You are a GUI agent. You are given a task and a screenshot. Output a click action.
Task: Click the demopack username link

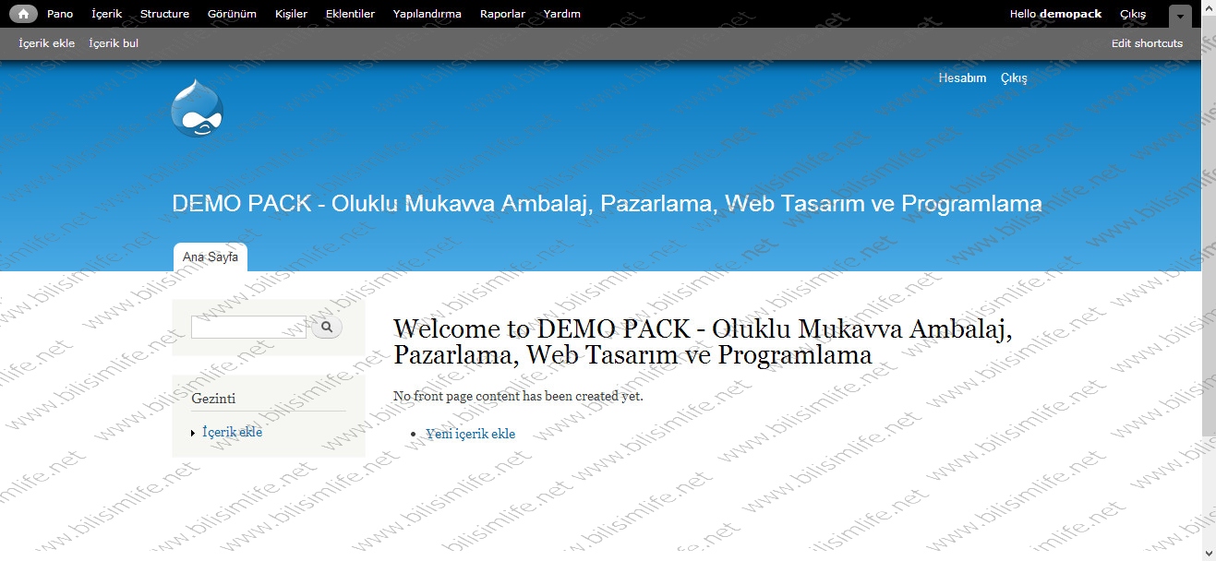coord(1070,14)
